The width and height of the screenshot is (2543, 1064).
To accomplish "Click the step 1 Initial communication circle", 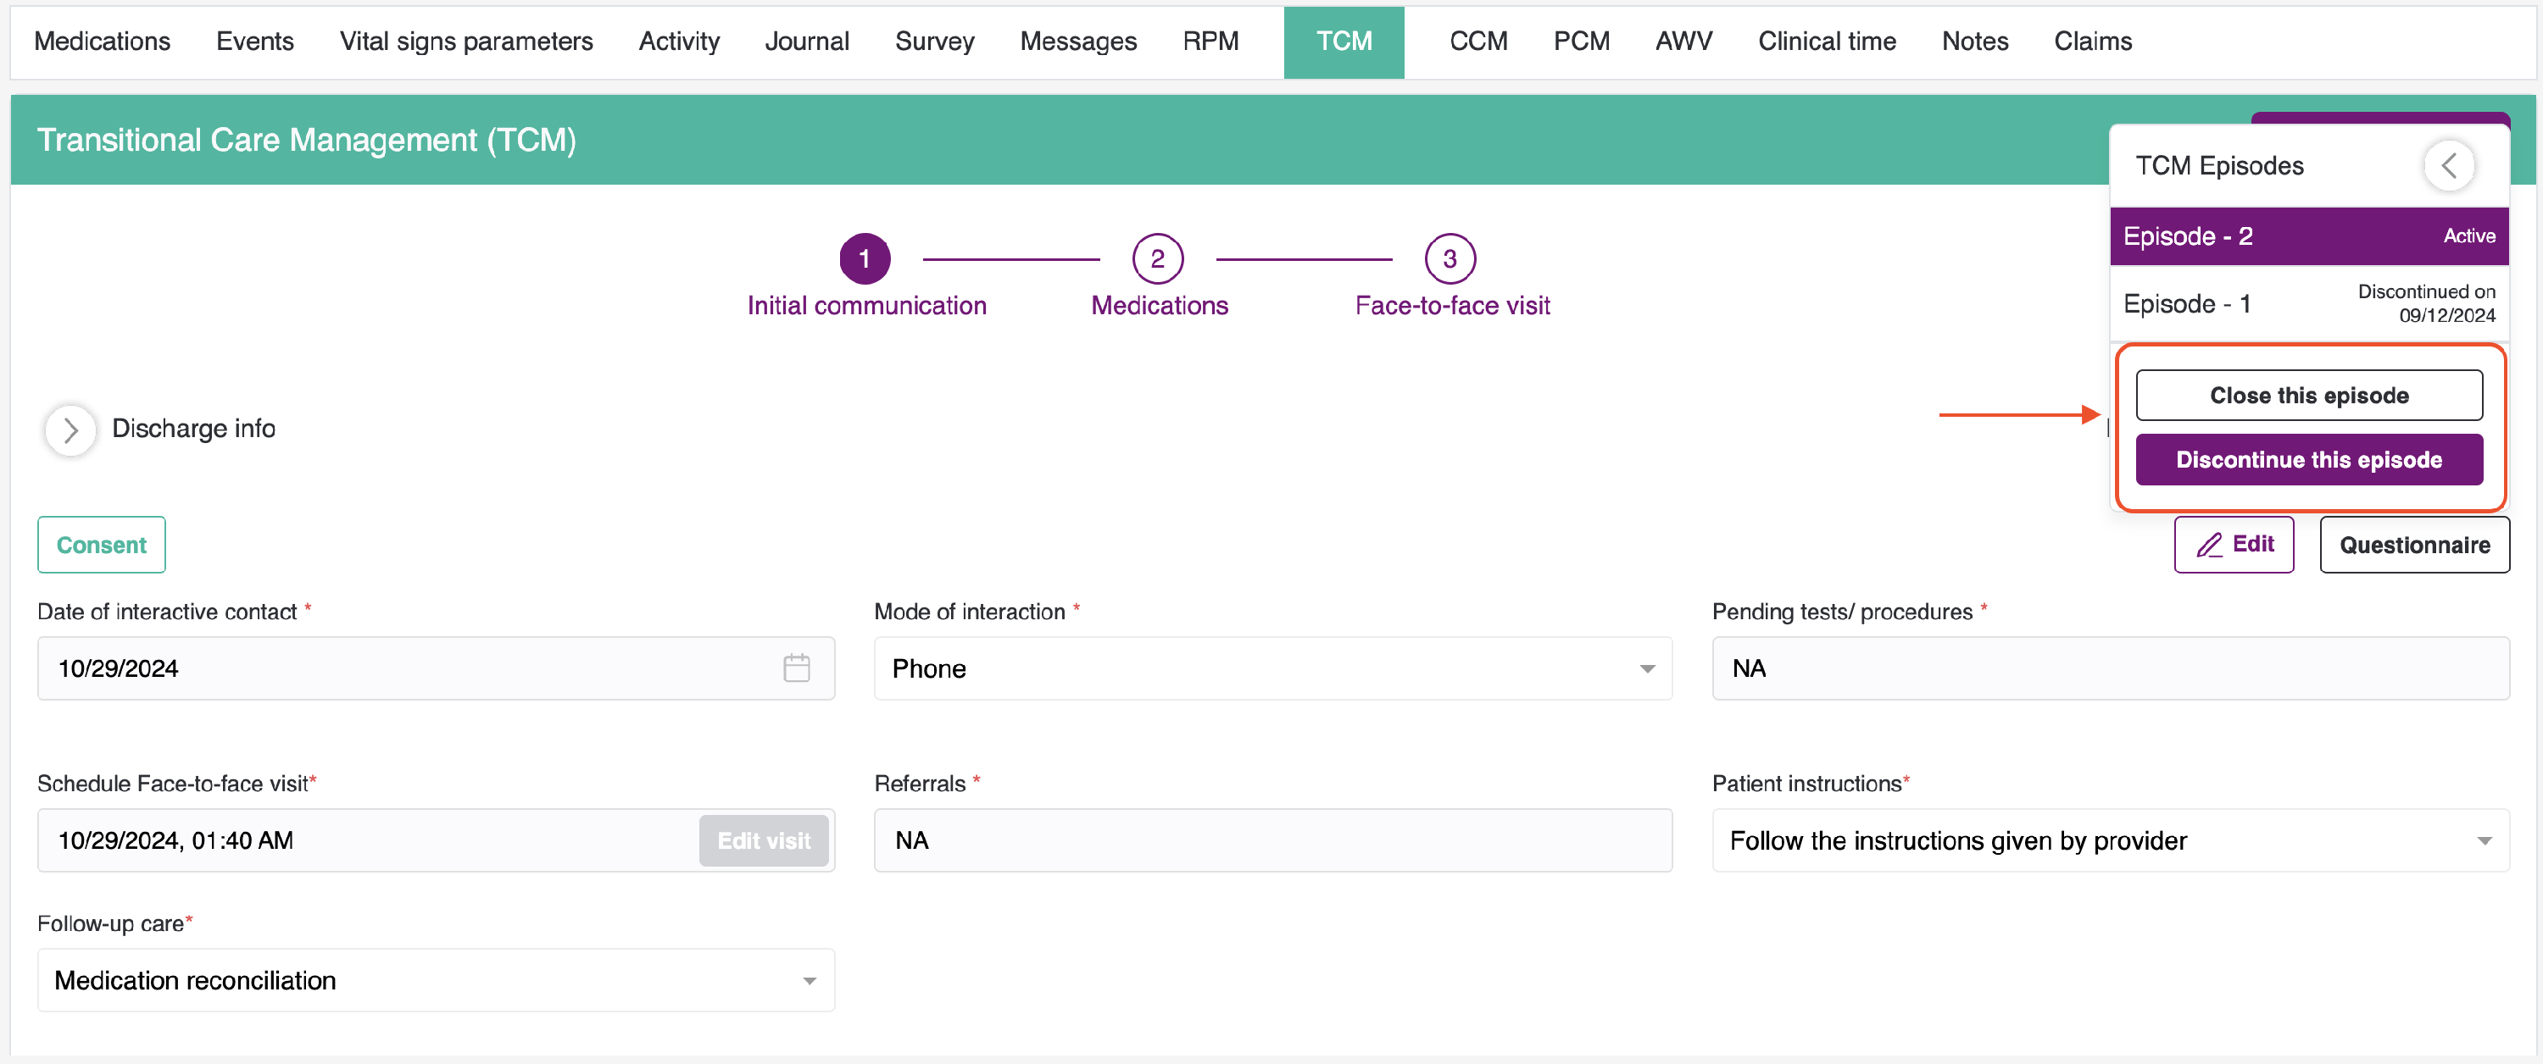I will click(864, 258).
